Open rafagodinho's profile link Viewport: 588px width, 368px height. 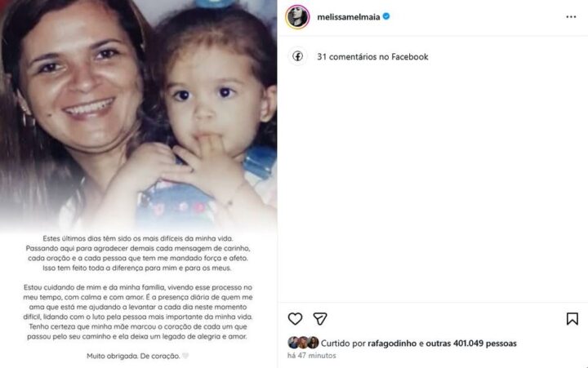(392, 344)
